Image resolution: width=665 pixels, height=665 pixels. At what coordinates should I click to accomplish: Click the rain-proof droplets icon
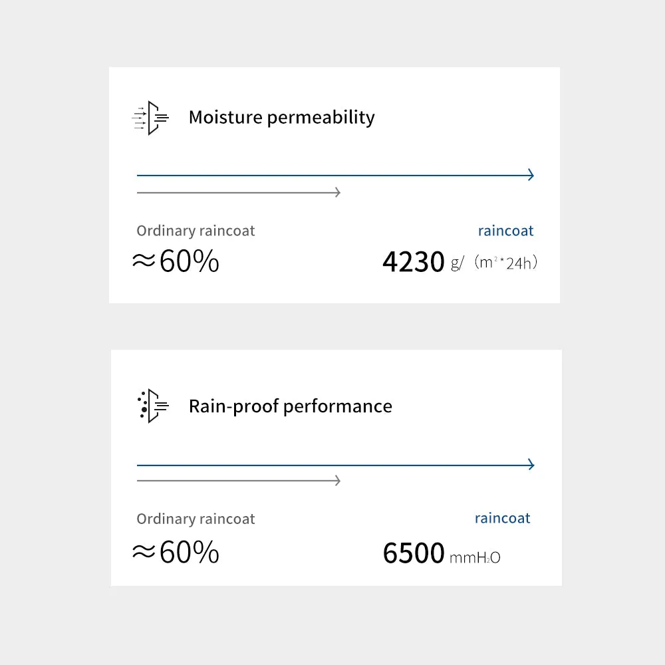[x=153, y=406]
